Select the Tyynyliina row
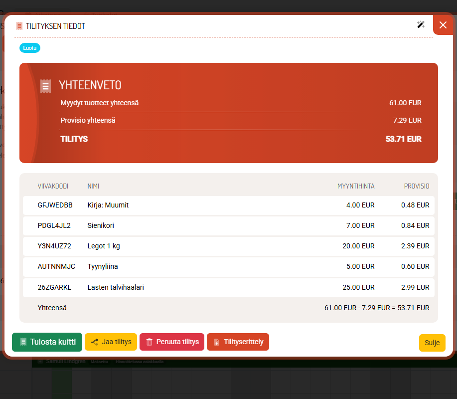Image resolution: width=457 pixels, height=399 pixels. click(x=228, y=267)
